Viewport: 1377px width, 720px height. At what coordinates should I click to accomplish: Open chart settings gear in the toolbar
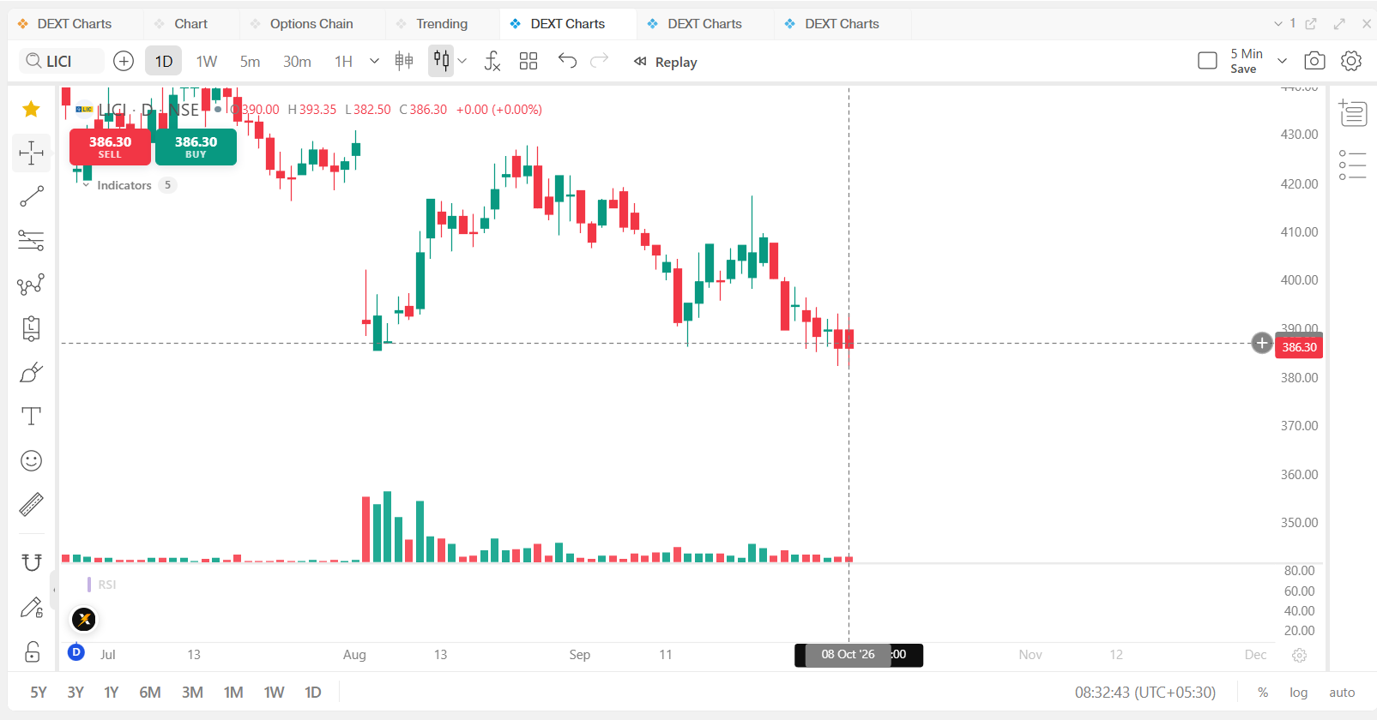click(x=1351, y=61)
